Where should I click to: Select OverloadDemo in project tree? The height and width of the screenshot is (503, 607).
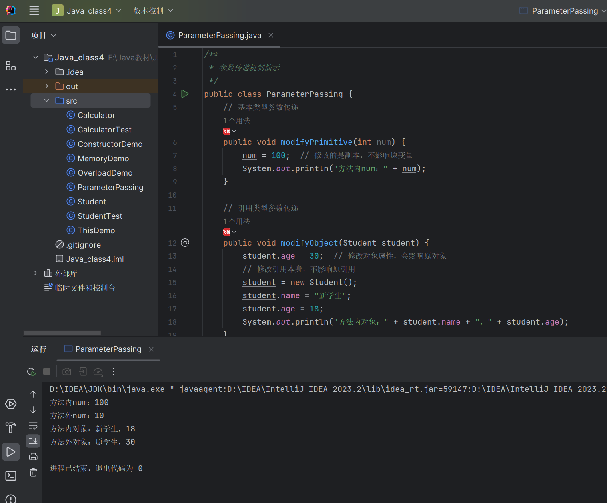click(105, 173)
